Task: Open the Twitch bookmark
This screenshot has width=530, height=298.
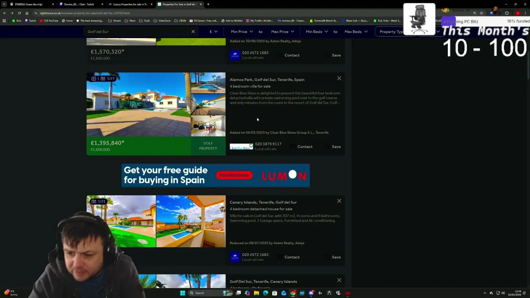Action: coord(30,21)
